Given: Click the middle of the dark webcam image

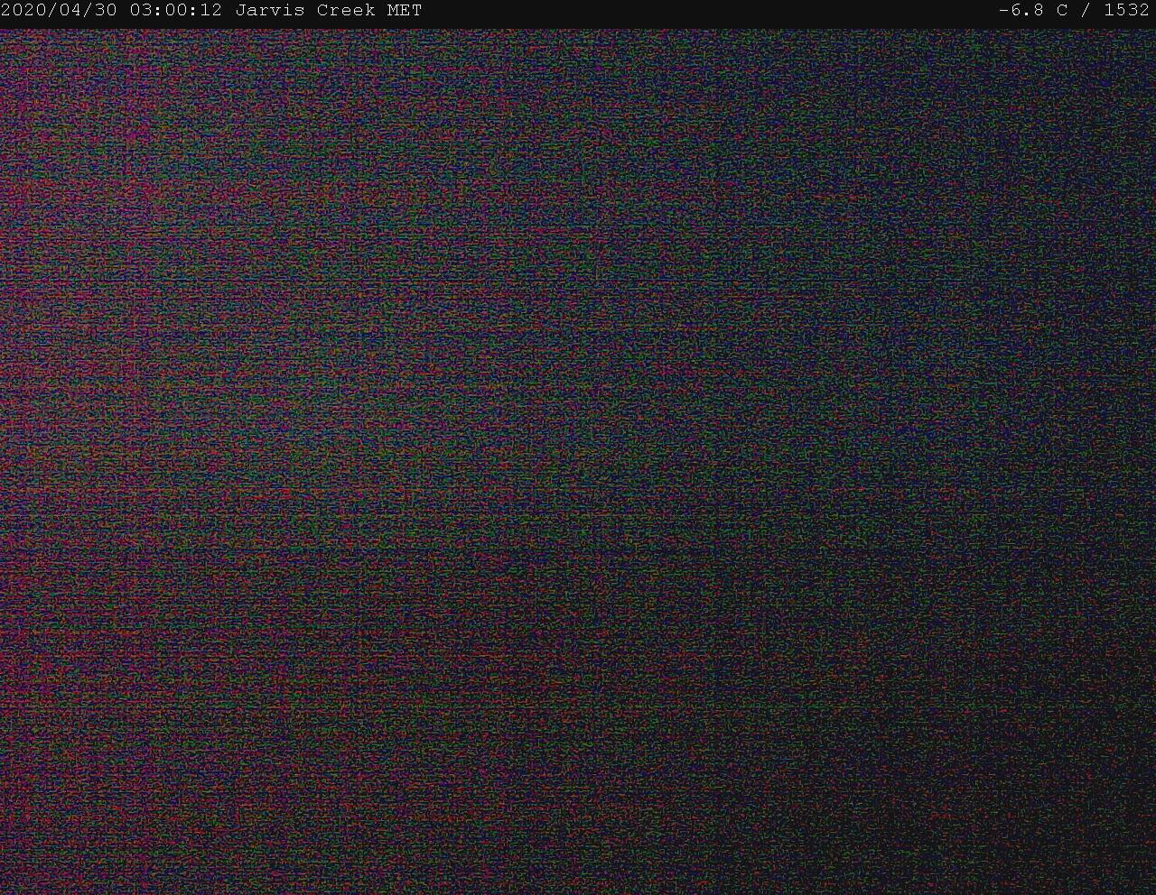Looking at the screenshot, I should point(578,460).
